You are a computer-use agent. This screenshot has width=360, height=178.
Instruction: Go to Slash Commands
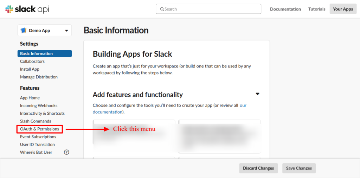36,121
